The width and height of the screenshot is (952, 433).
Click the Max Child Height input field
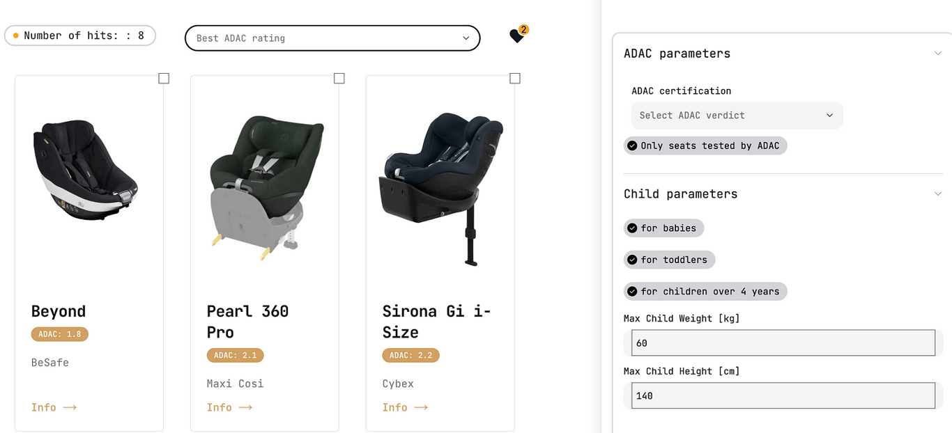pos(783,395)
